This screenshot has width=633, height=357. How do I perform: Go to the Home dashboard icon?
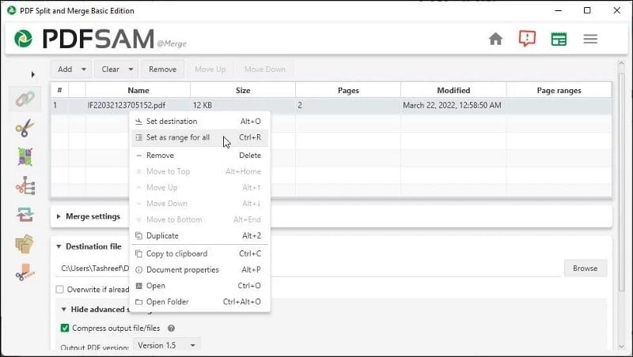click(x=495, y=39)
